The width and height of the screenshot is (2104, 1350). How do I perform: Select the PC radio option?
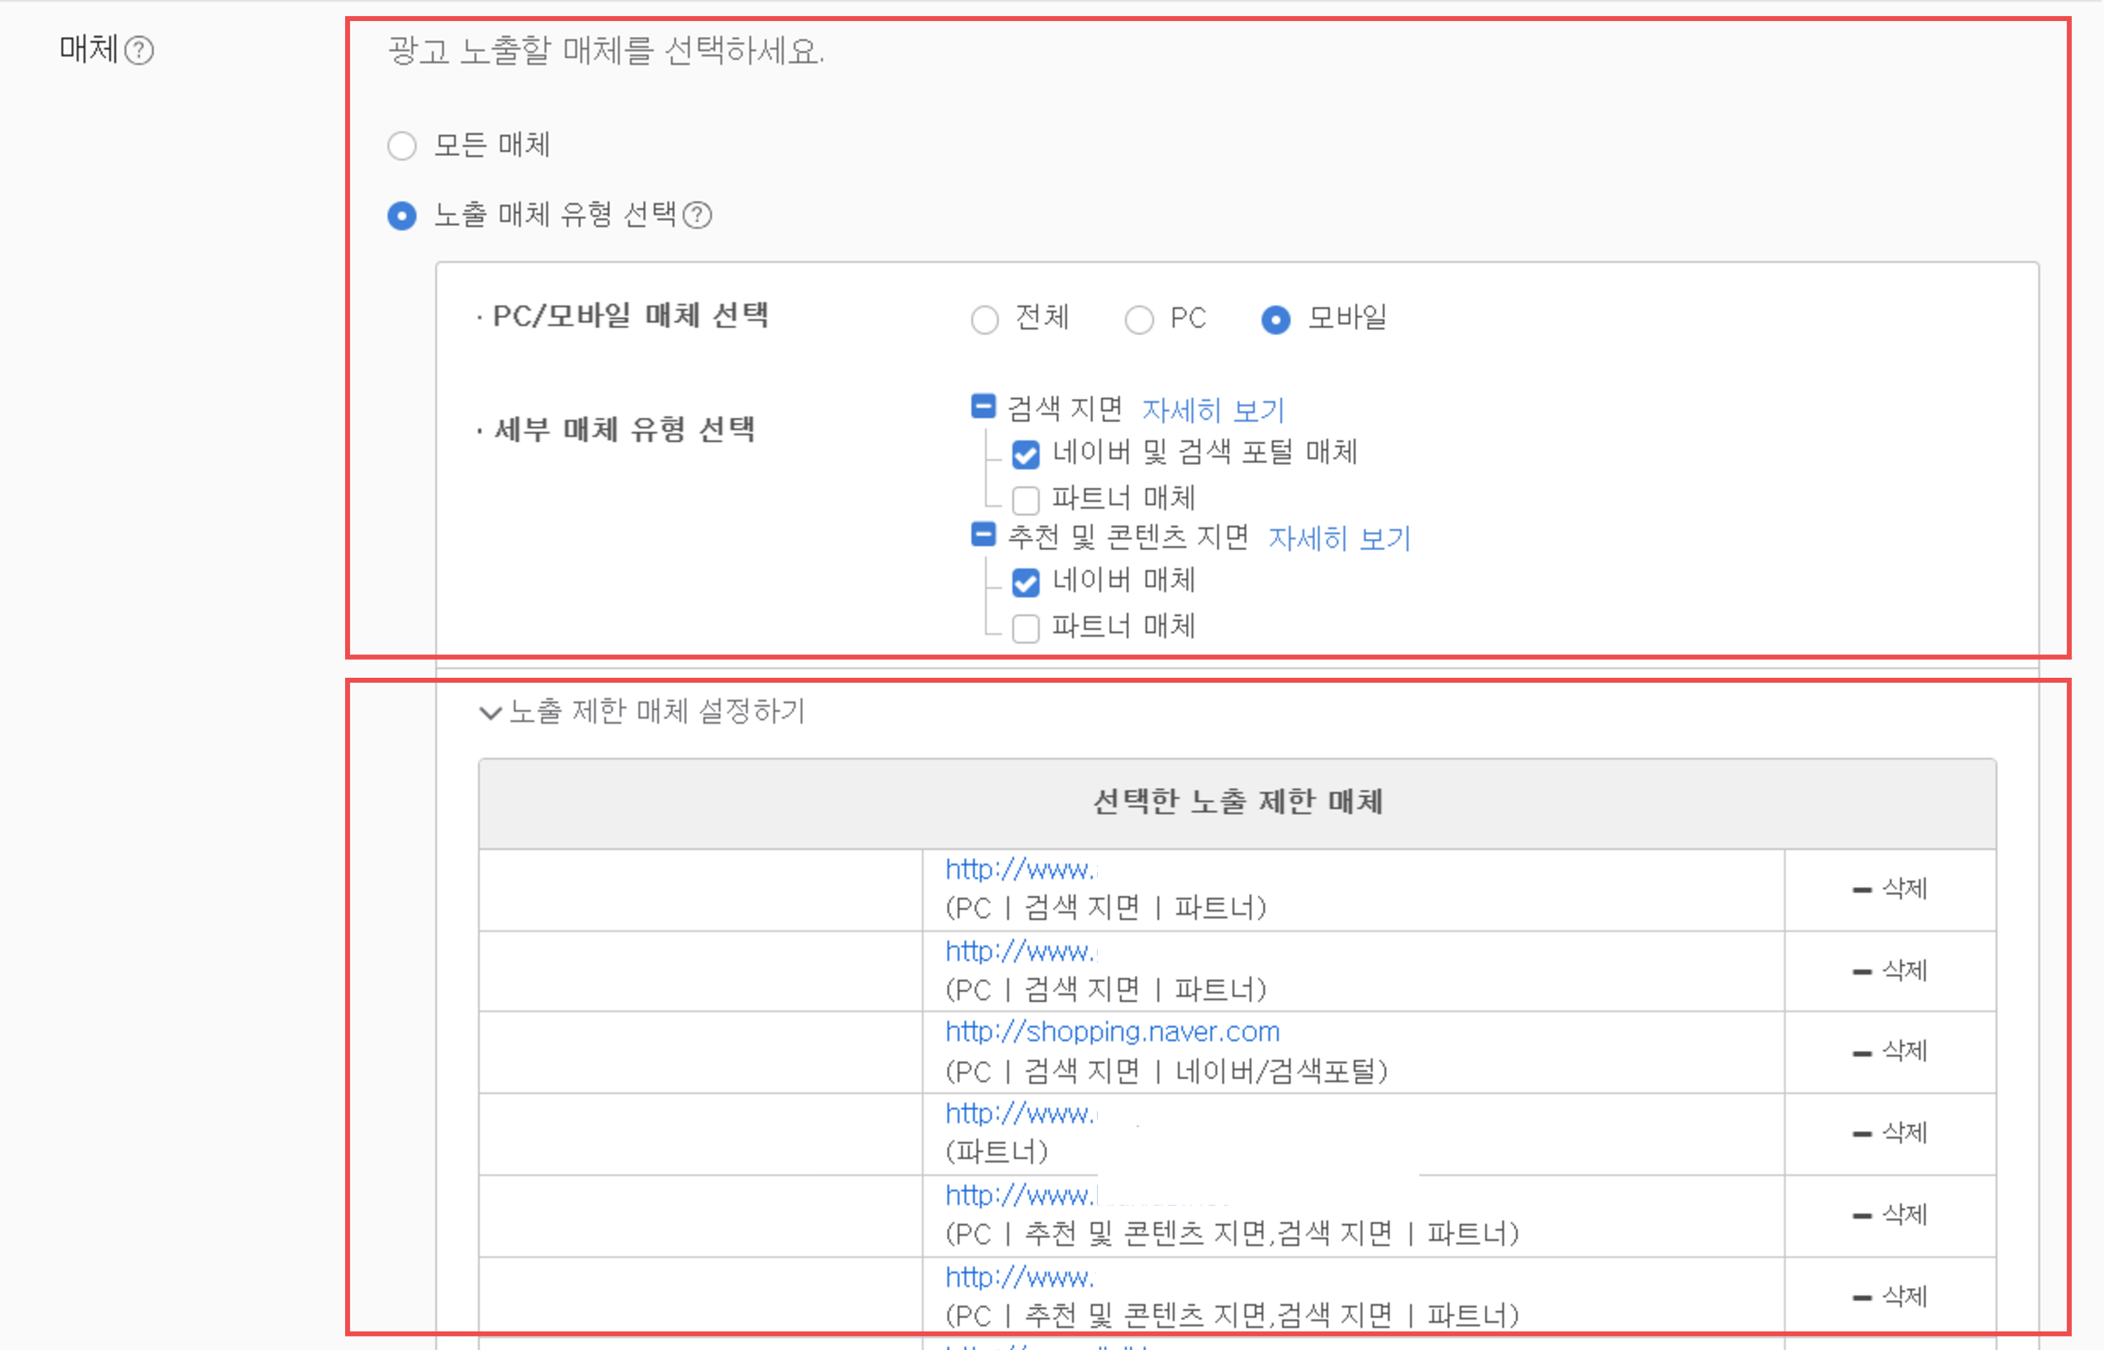(1140, 319)
